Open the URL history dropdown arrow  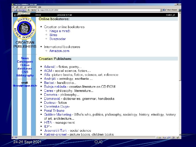point(161,10)
